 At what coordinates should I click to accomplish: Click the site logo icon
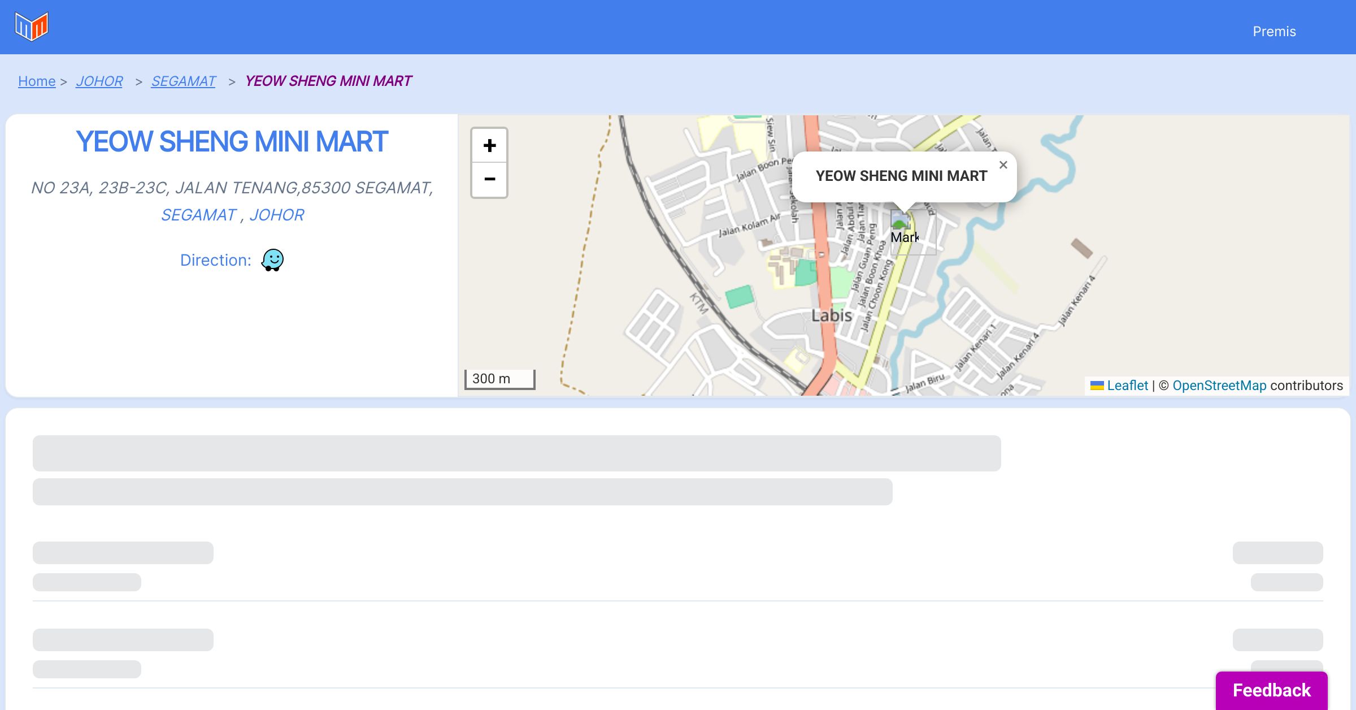32,27
